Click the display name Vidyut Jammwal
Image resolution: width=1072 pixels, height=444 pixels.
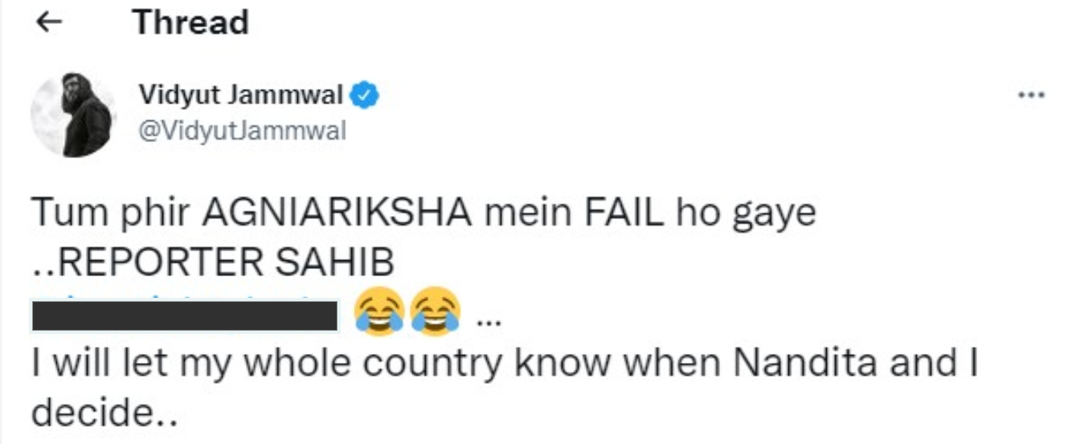click(x=241, y=95)
